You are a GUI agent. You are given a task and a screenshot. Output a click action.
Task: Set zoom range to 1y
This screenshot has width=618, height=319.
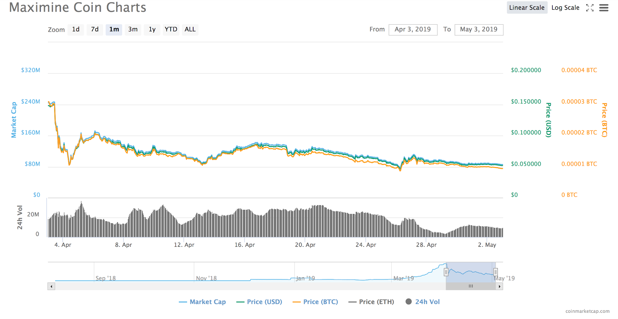[152, 29]
